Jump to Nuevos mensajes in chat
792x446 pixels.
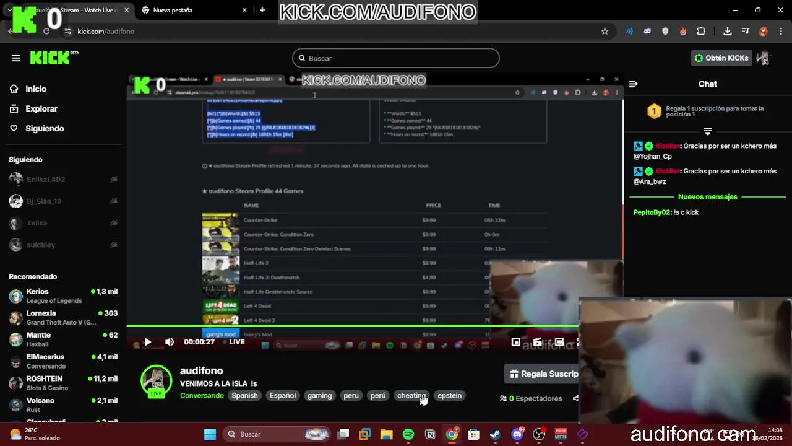tap(708, 197)
